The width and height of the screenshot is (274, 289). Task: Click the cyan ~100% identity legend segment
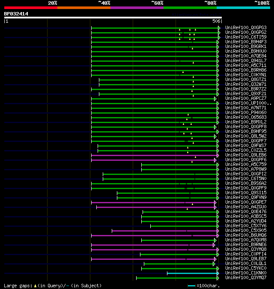(x=243, y=8)
